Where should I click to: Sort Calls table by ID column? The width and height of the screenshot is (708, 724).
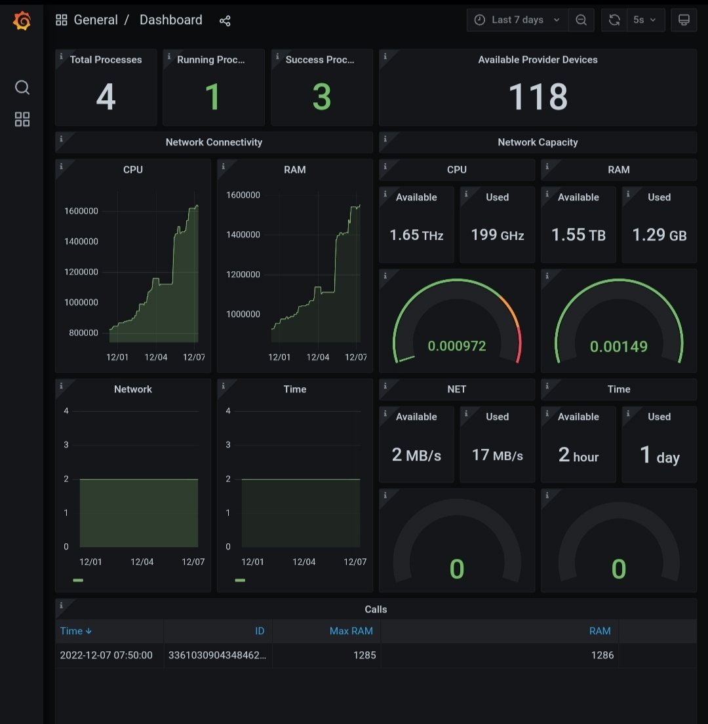tap(260, 631)
